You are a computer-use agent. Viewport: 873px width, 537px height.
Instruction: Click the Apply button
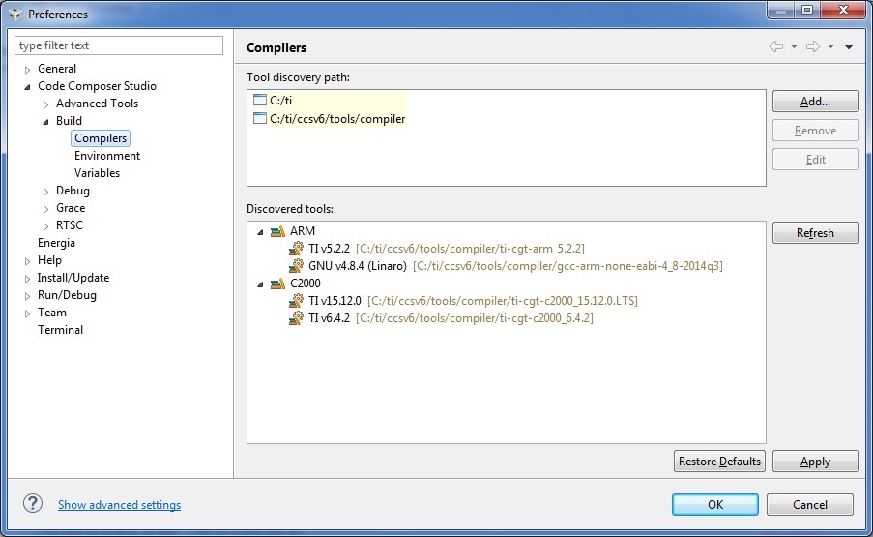tap(815, 462)
